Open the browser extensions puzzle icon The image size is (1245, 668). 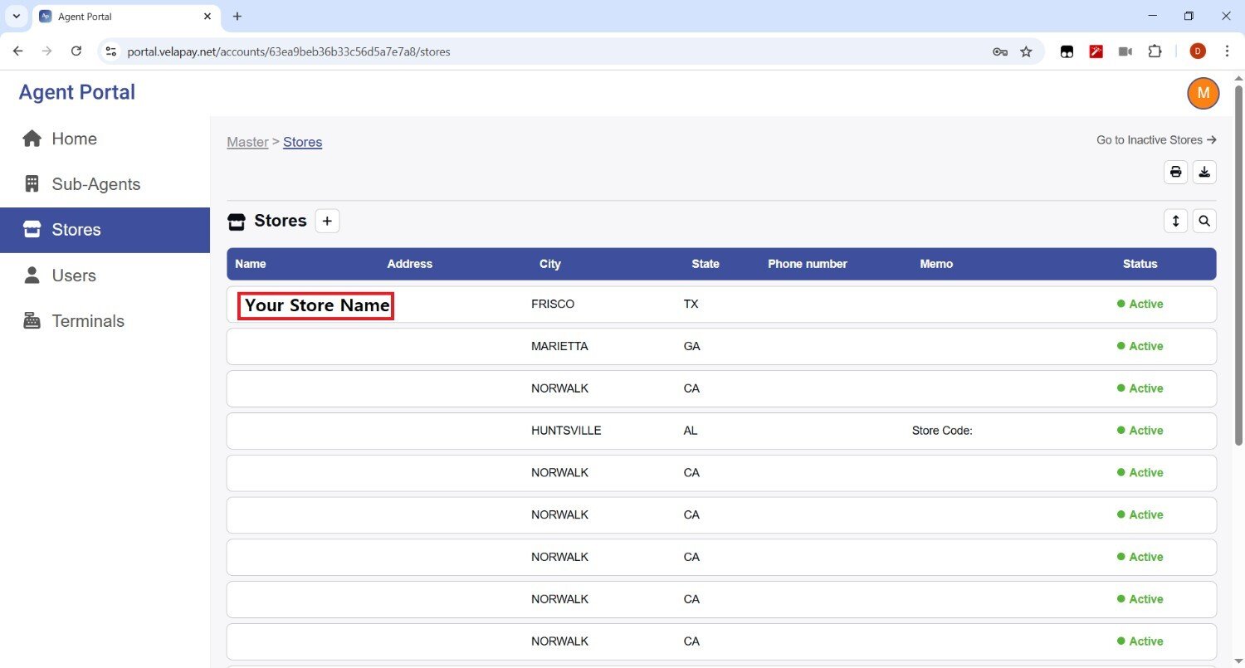click(1155, 51)
